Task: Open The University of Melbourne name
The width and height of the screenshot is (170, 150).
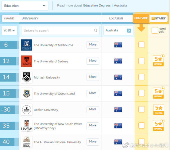Action: (54, 45)
